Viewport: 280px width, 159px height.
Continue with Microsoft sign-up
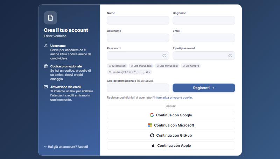[x=171, y=125]
